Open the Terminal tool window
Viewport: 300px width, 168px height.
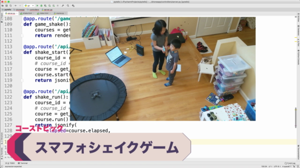[x=22, y=163]
